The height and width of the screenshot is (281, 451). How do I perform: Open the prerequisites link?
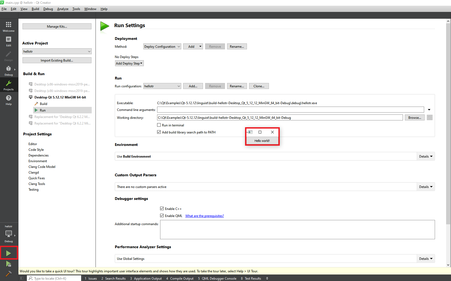(x=204, y=216)
